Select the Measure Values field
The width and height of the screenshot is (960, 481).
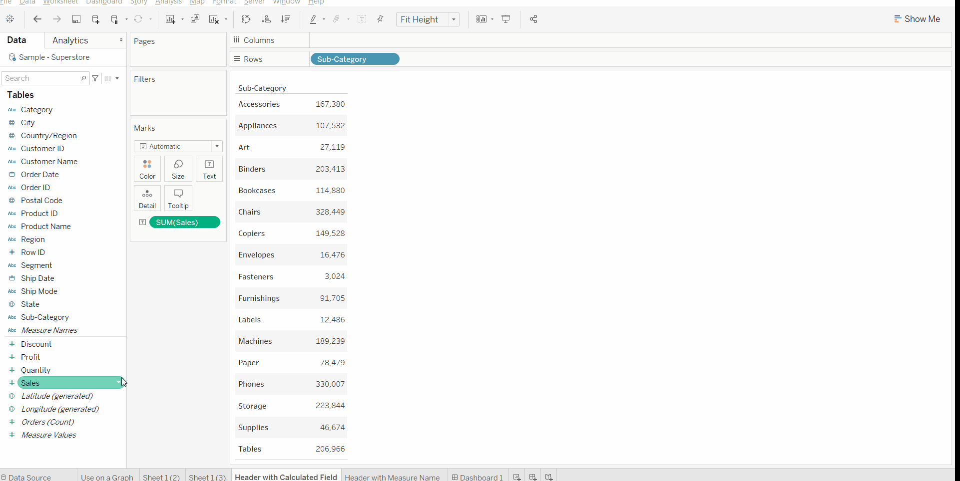48,435
